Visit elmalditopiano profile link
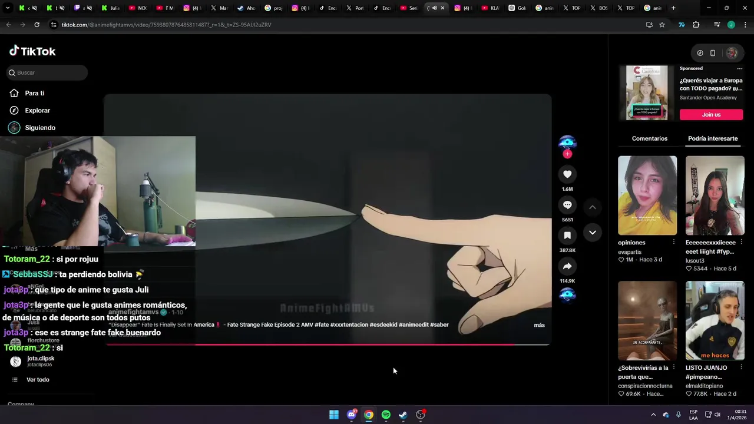This screenshot has height=424, width=754. tap(704, 386)
